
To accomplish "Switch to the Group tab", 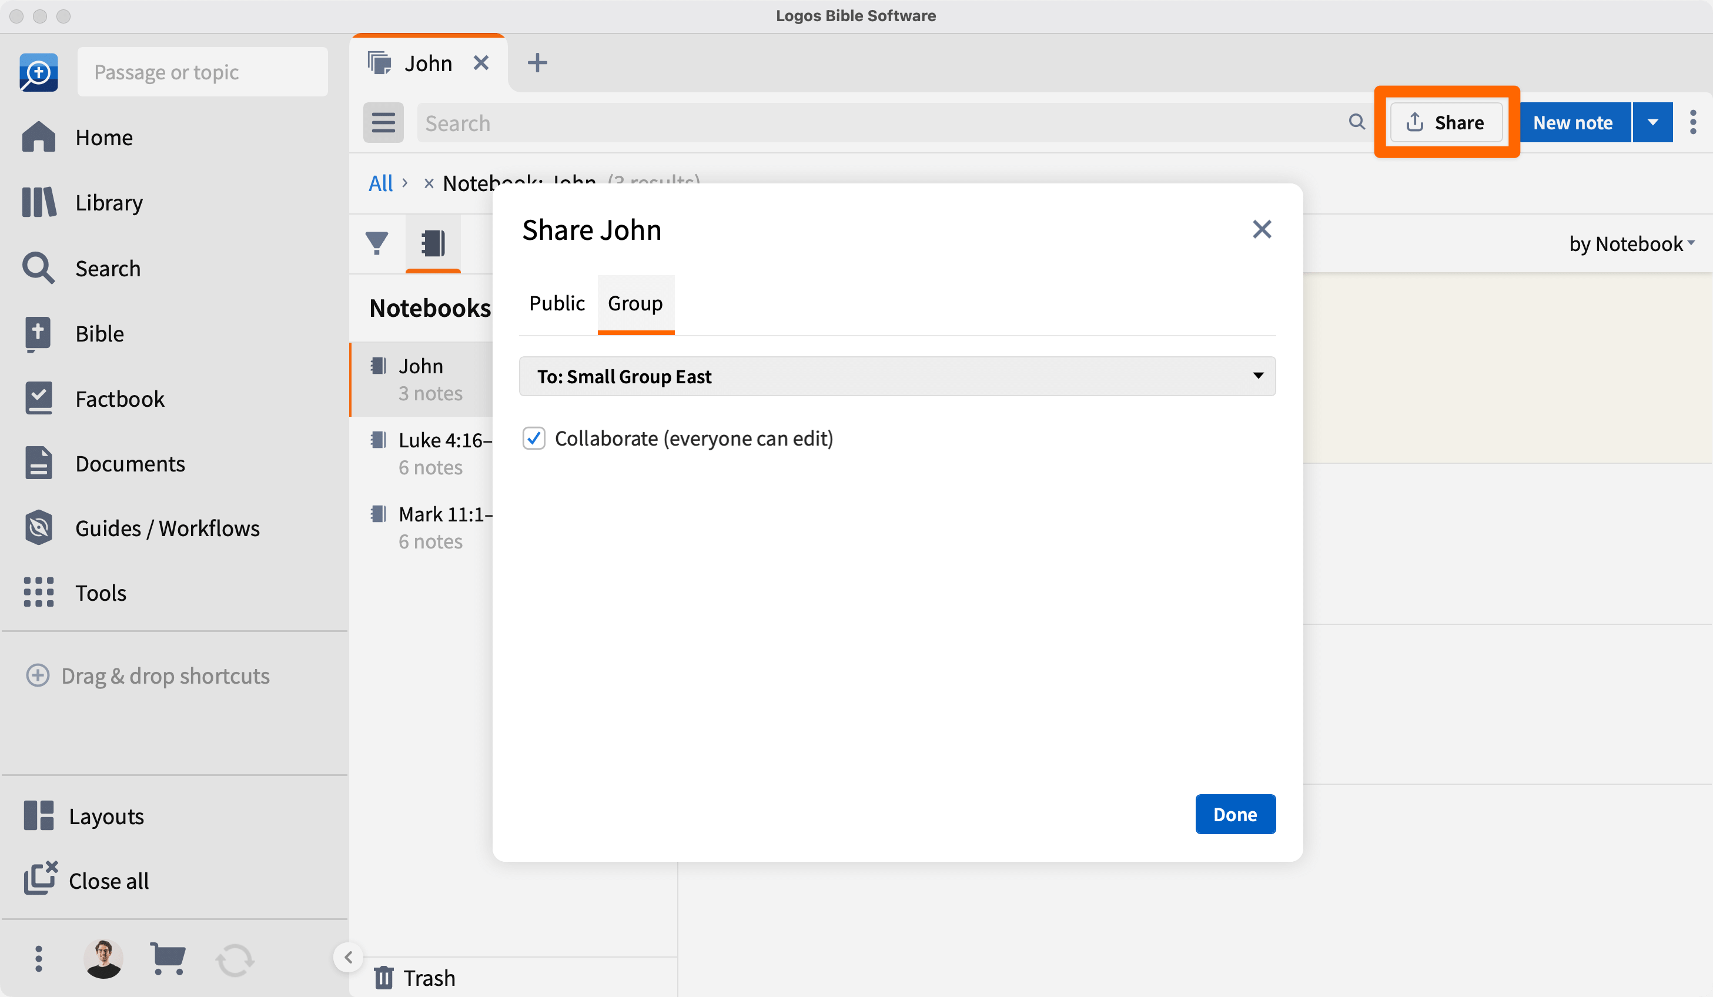I will point(635,303).
